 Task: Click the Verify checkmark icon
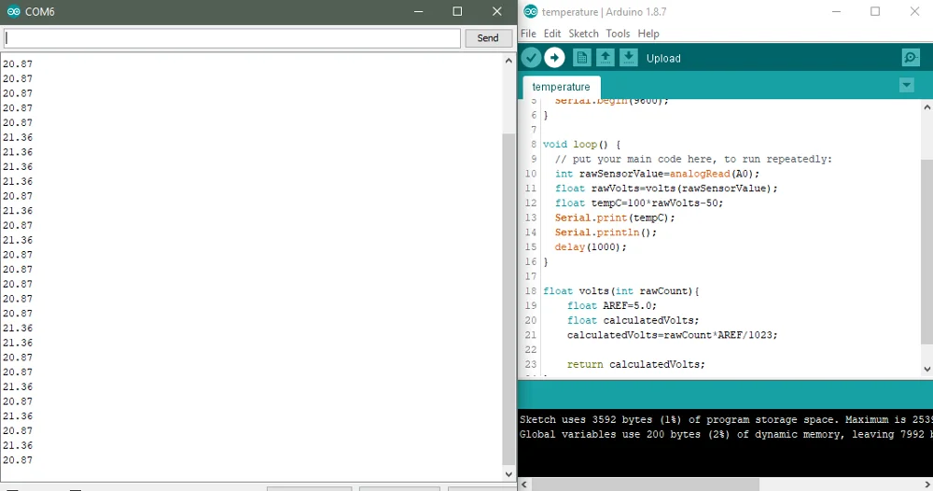(531, 58)
